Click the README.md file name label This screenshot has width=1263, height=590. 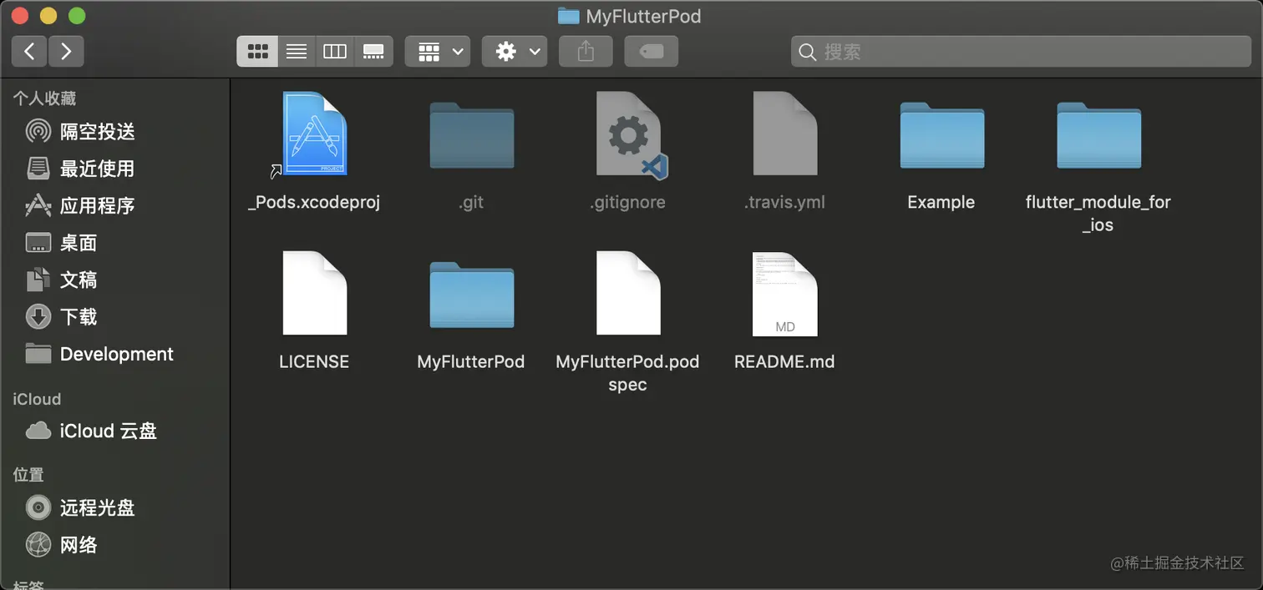(784, 361)
